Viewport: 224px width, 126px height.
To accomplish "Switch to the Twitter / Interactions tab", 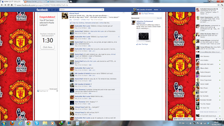I will 57,1.
